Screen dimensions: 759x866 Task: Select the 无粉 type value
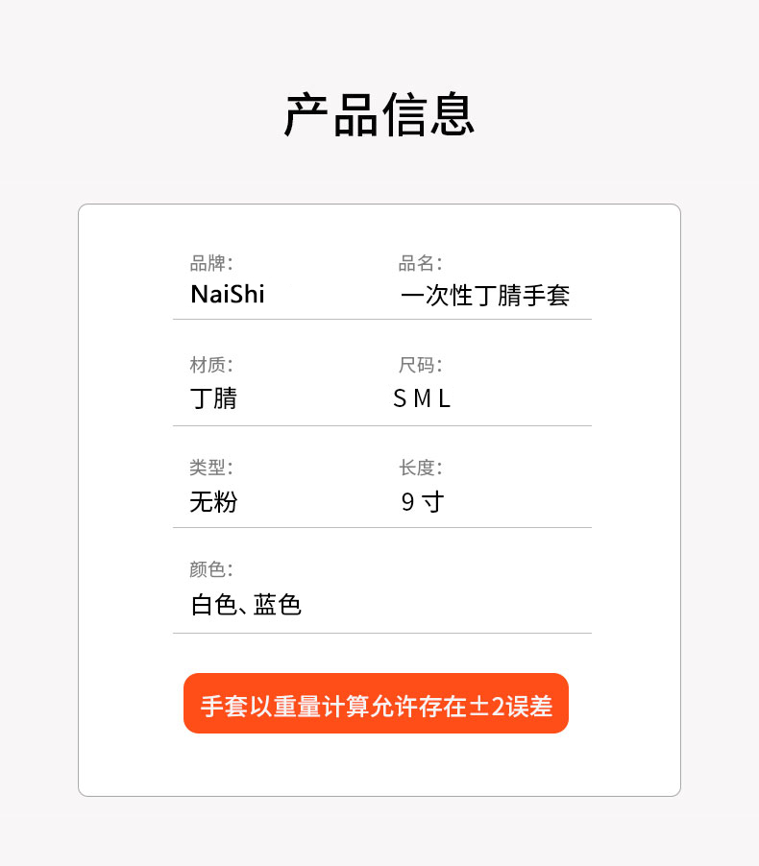click(213, 502)
